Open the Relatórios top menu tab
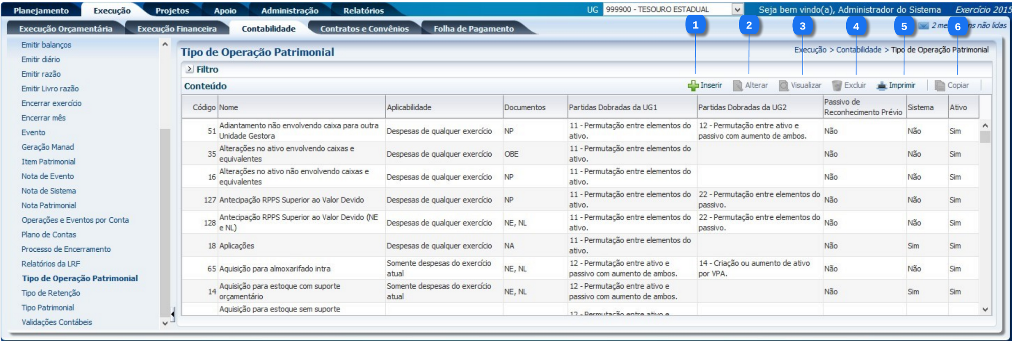Image resolution: width=1012 pixels, height=341 pixels. (x=363, y=11)
